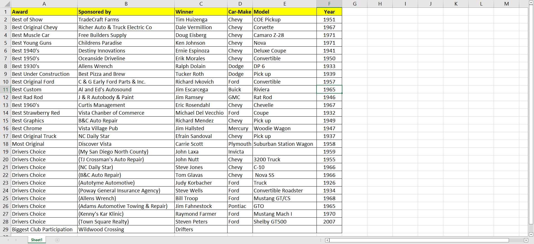The image size is (534, 244).
Task: Select cell 'Rat Rod'
Action: (285, 97)
